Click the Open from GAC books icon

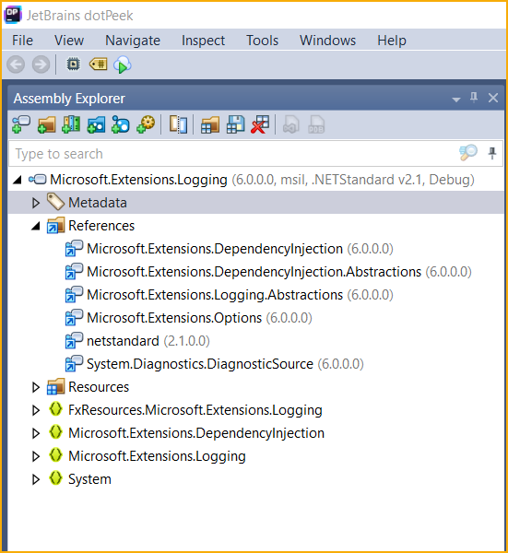[71, 124]
